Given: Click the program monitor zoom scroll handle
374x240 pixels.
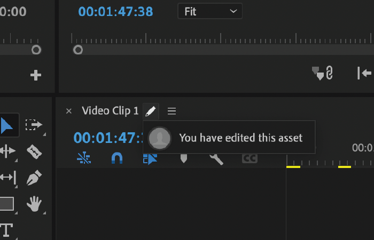Looking at the screenshot, I should click(78, 50).
